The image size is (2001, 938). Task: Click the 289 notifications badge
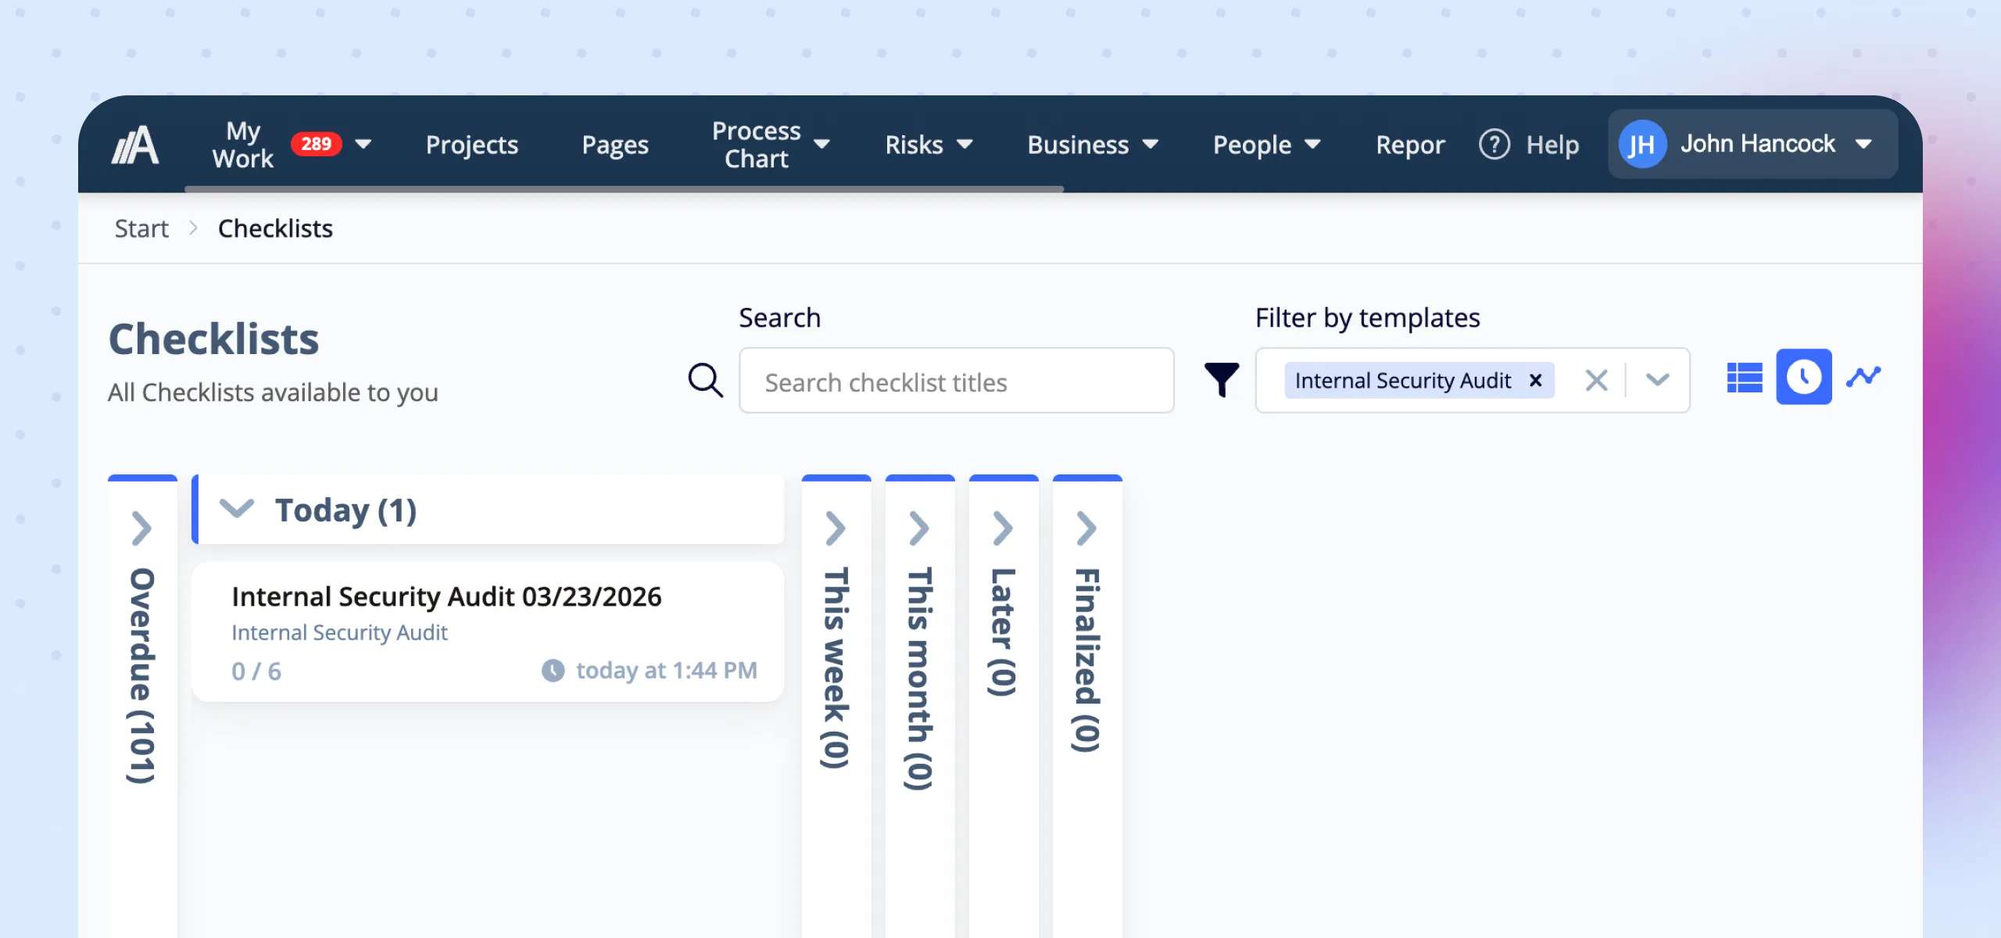click(316, 144)
